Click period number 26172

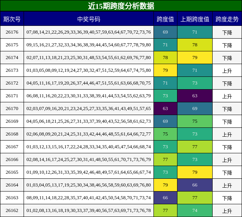coord(12,83)
